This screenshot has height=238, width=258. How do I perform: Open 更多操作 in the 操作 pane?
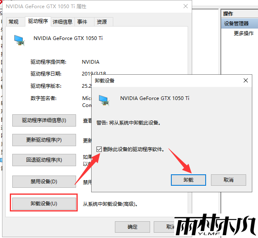click(244, 33)
